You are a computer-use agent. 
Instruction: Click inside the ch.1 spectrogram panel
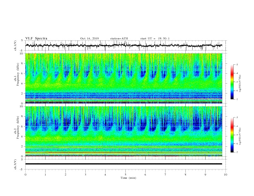click(123, 78)
